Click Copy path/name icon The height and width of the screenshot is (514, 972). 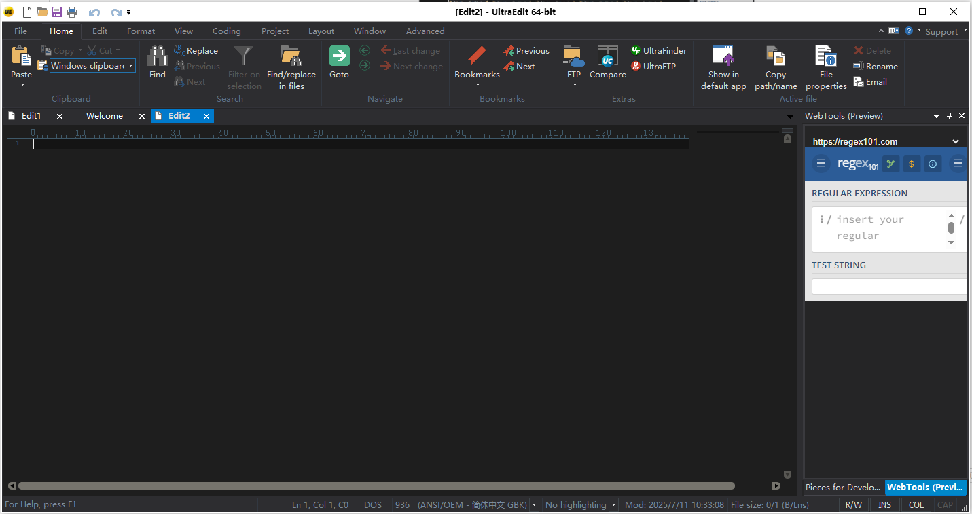(776, 57)
